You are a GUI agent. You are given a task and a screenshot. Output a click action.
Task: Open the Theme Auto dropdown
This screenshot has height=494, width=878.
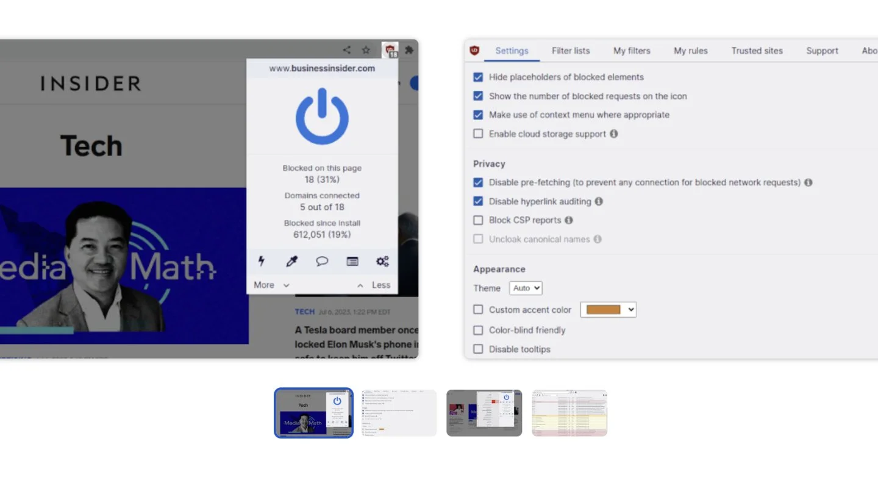526,288
